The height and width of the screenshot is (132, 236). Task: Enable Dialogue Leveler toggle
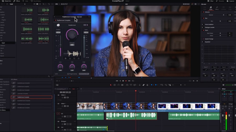point(203,27)
